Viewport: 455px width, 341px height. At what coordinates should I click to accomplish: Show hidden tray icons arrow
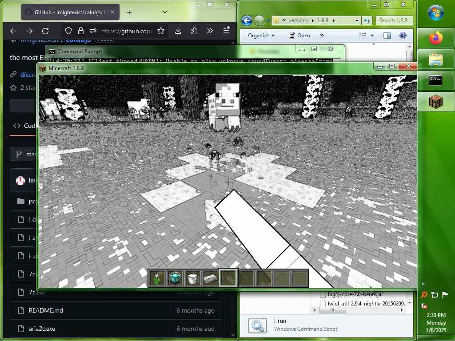click(423, 284)
